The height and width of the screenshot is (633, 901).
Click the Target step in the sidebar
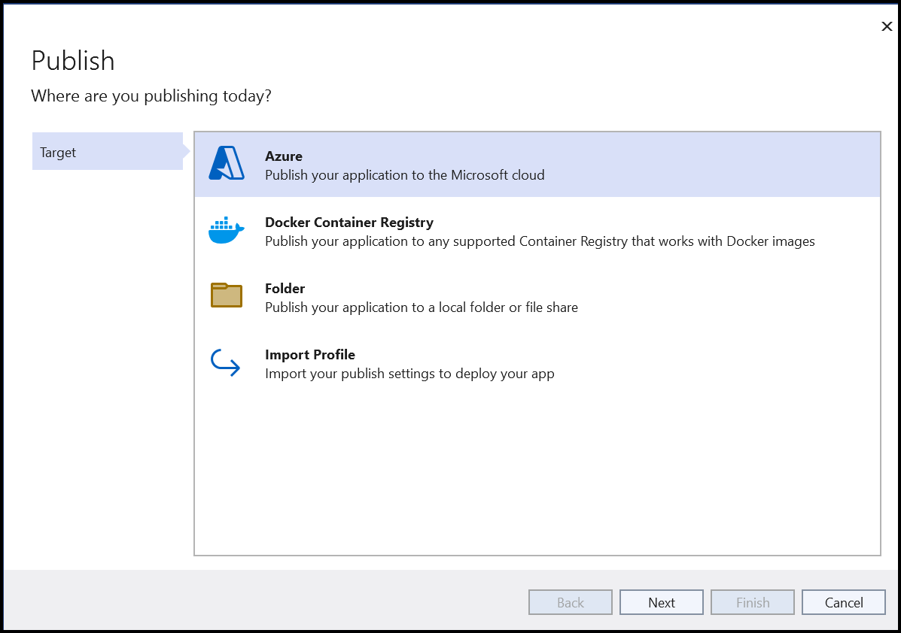58,151
